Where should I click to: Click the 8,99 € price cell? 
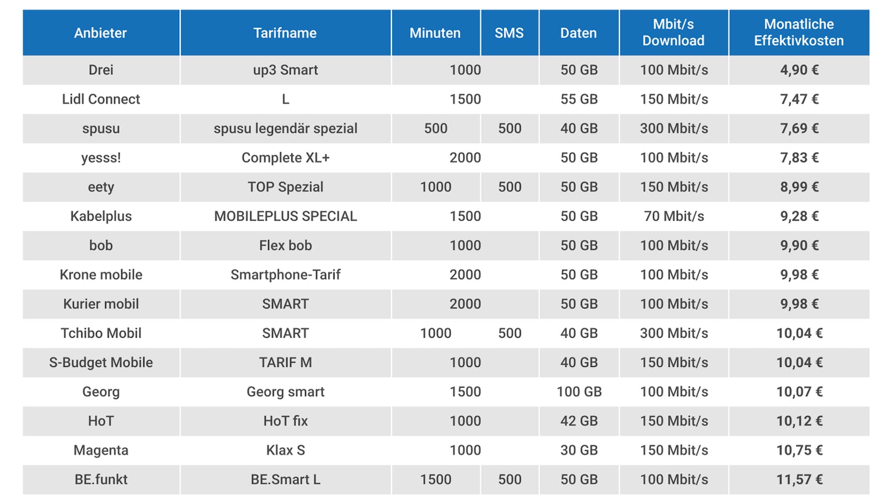pos(799,187)
